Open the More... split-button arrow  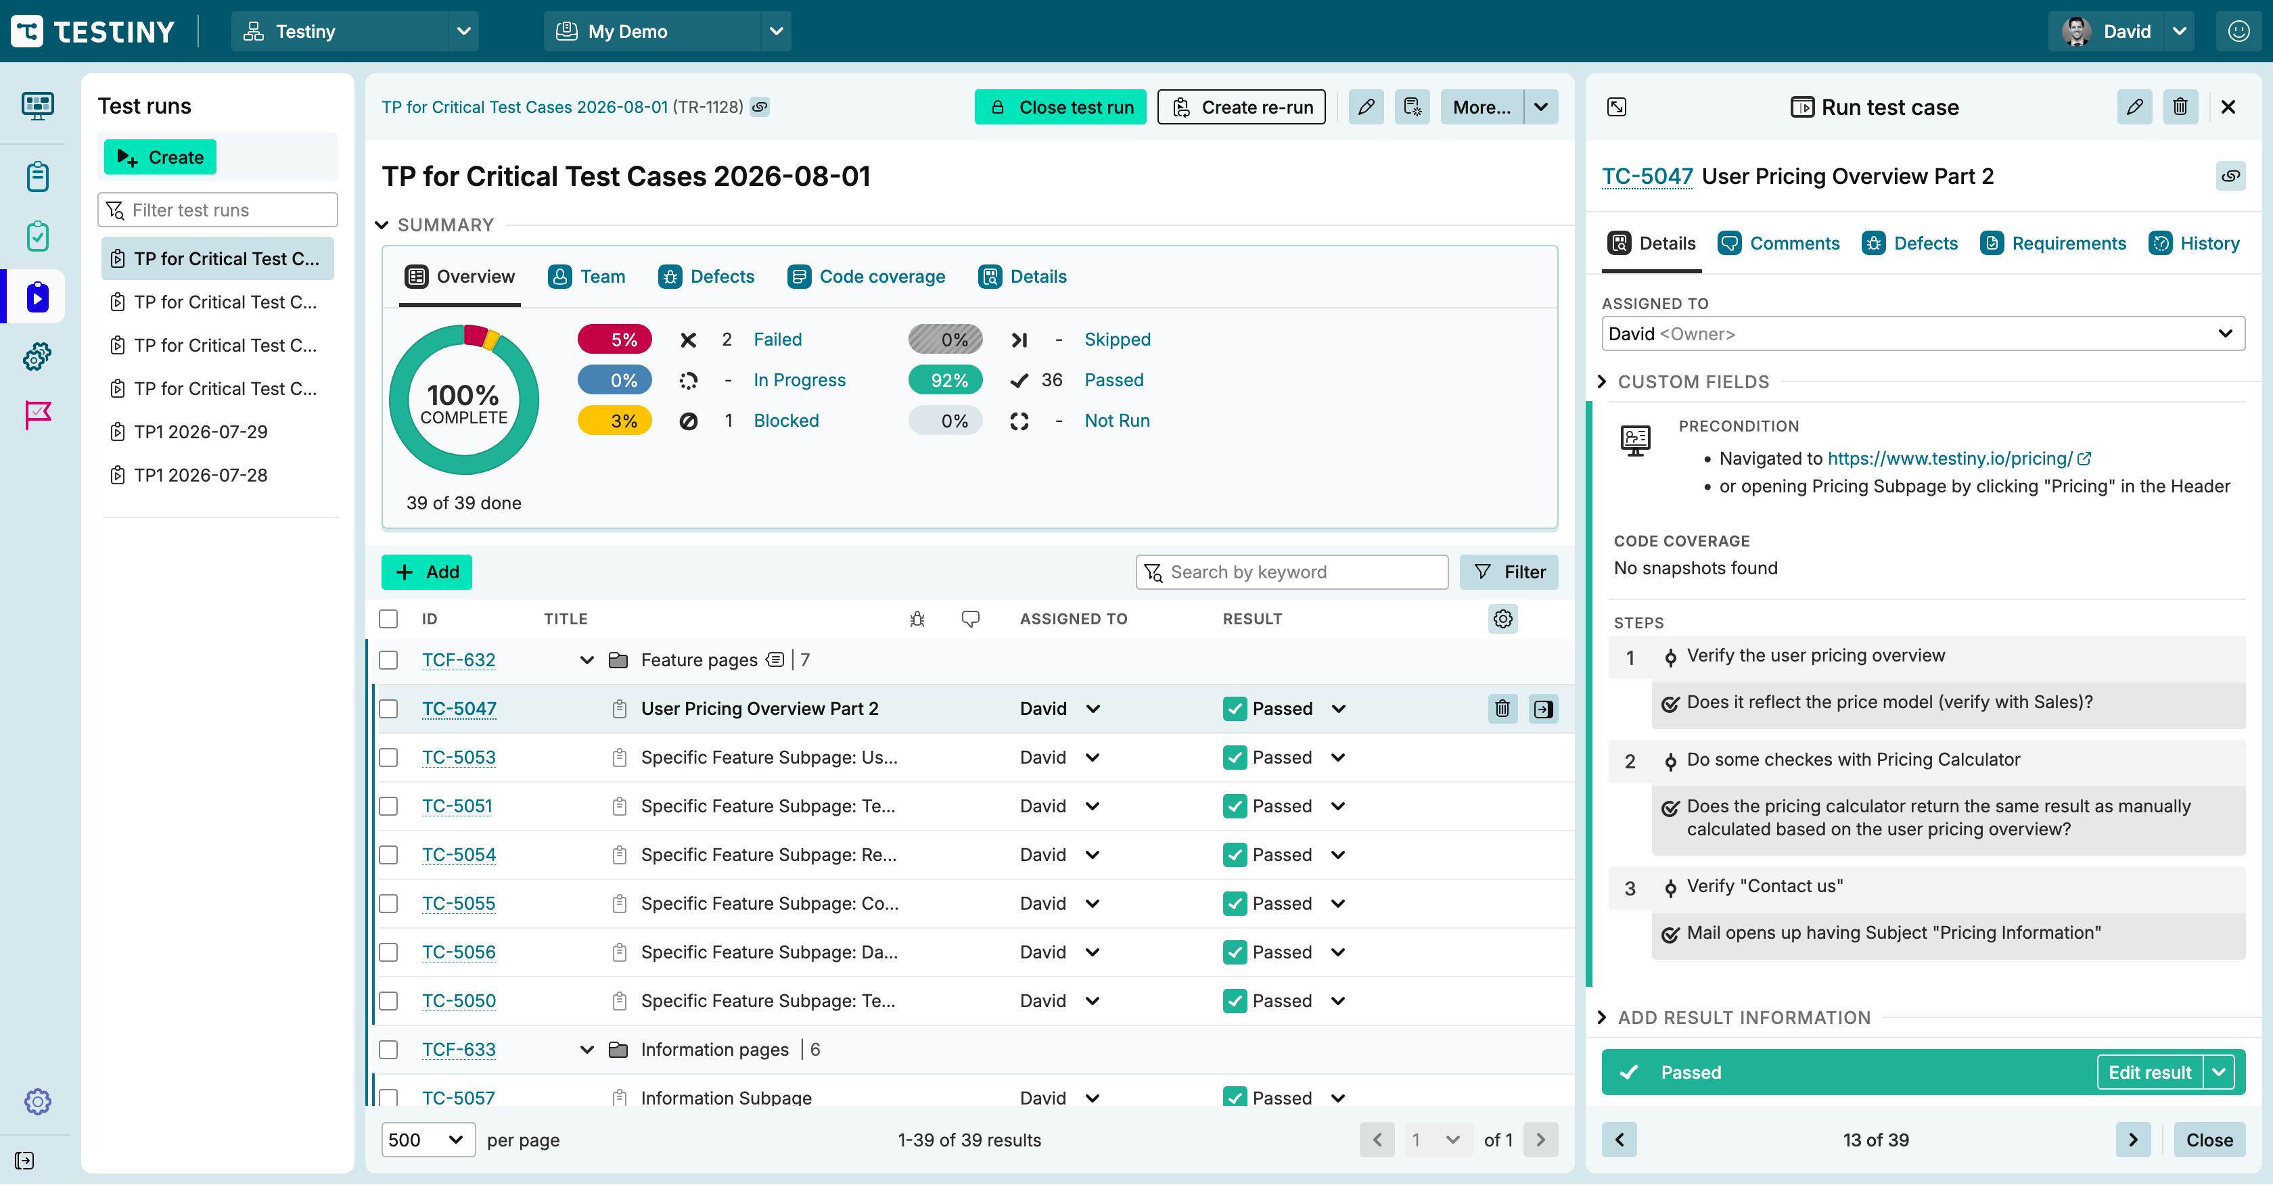pyautogui.click(x=1540, y=107)
